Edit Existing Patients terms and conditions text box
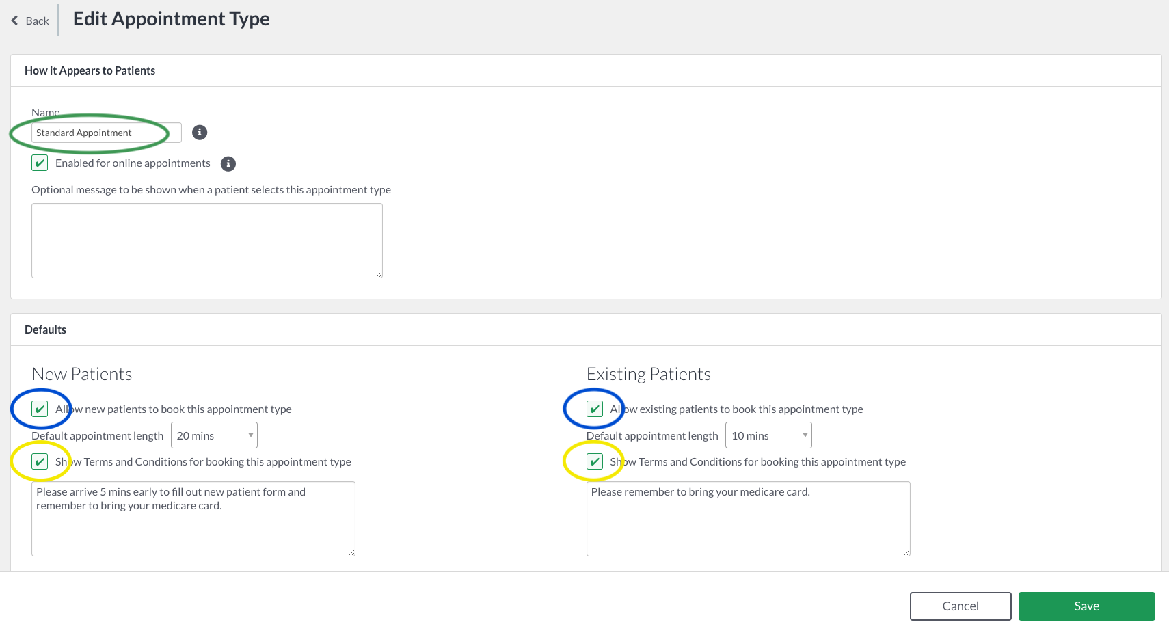 749,519
